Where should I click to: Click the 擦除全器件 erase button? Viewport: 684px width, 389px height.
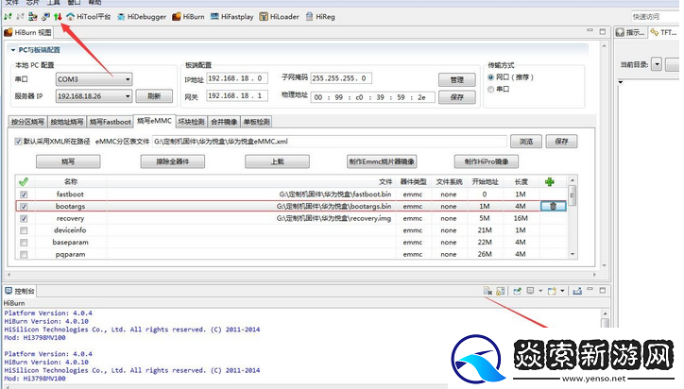click(172, 161)
